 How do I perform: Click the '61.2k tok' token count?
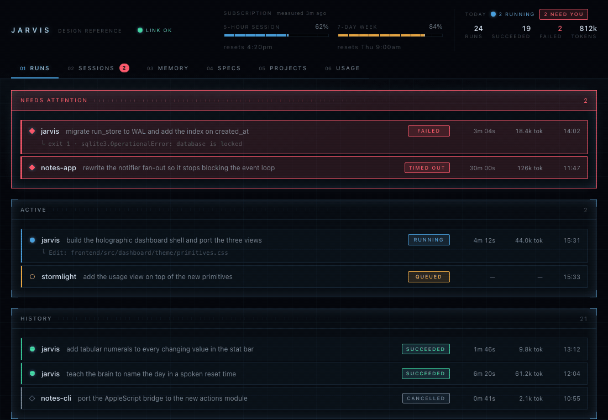click(x=529, y=374)
